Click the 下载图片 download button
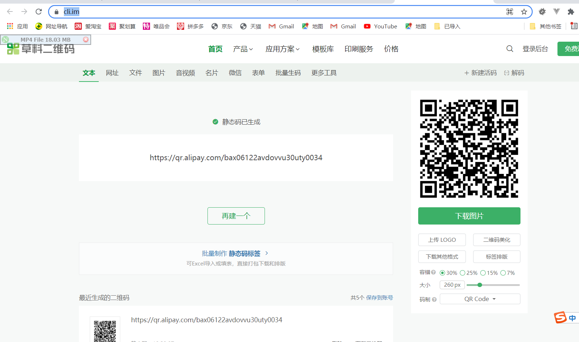The height and width of the screenshot is (342, 579). click(469, 216)
